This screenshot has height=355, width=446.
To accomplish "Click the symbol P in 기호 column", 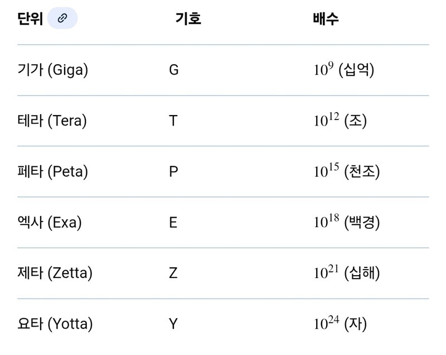I will click(x=173, y=172).
